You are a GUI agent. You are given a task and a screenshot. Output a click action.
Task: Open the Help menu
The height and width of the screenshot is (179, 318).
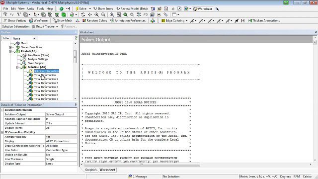coord(50,9)
